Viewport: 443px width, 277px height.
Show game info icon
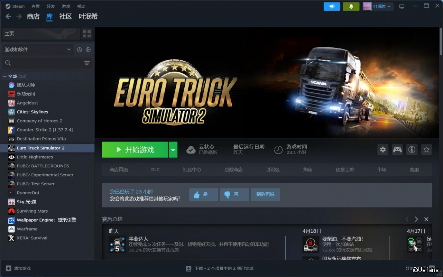coord(412,149)
